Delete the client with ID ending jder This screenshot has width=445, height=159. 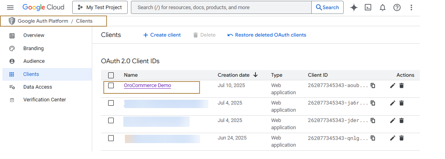coord(401,120)
